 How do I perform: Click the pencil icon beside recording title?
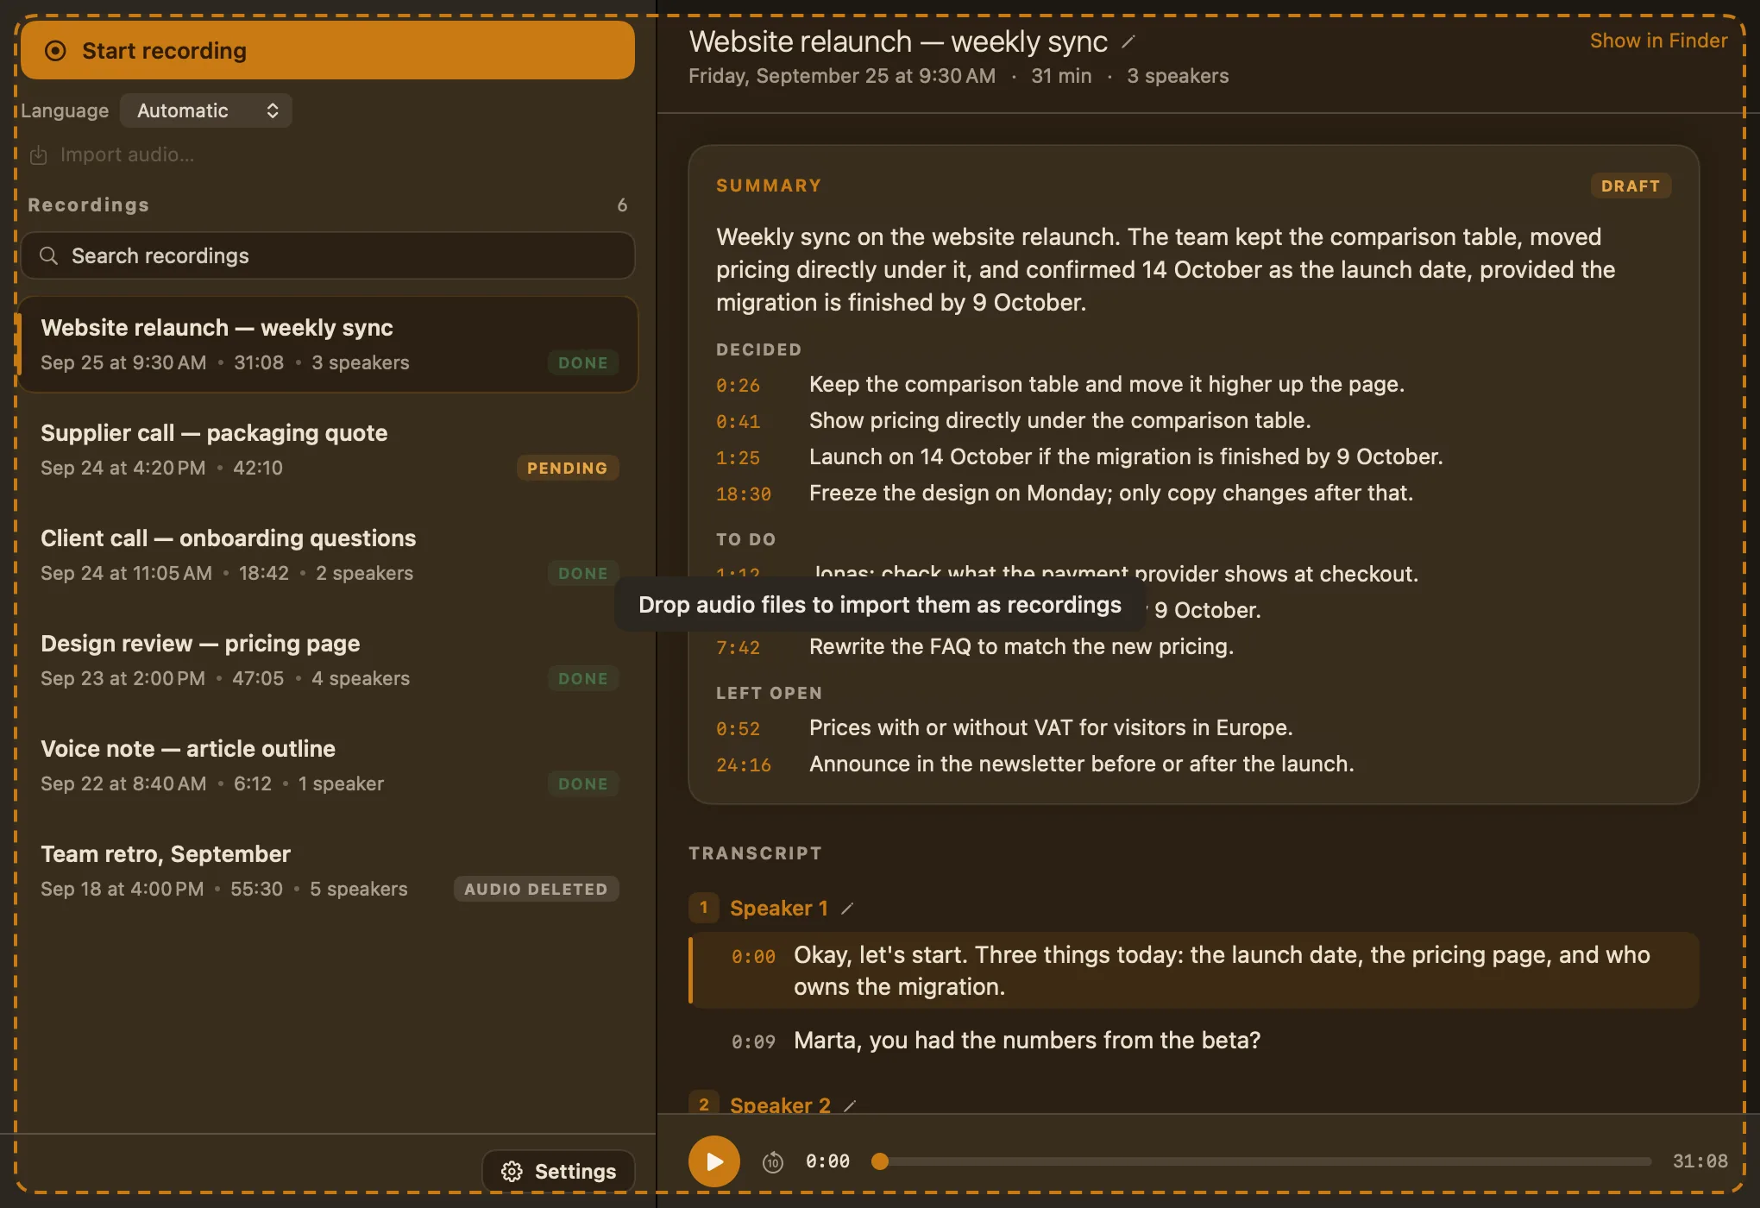(1128, 41)
